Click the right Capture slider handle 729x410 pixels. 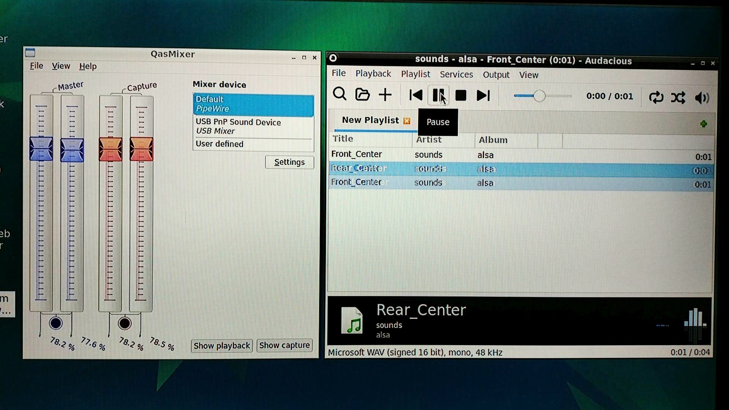click(x=141, y=149)
